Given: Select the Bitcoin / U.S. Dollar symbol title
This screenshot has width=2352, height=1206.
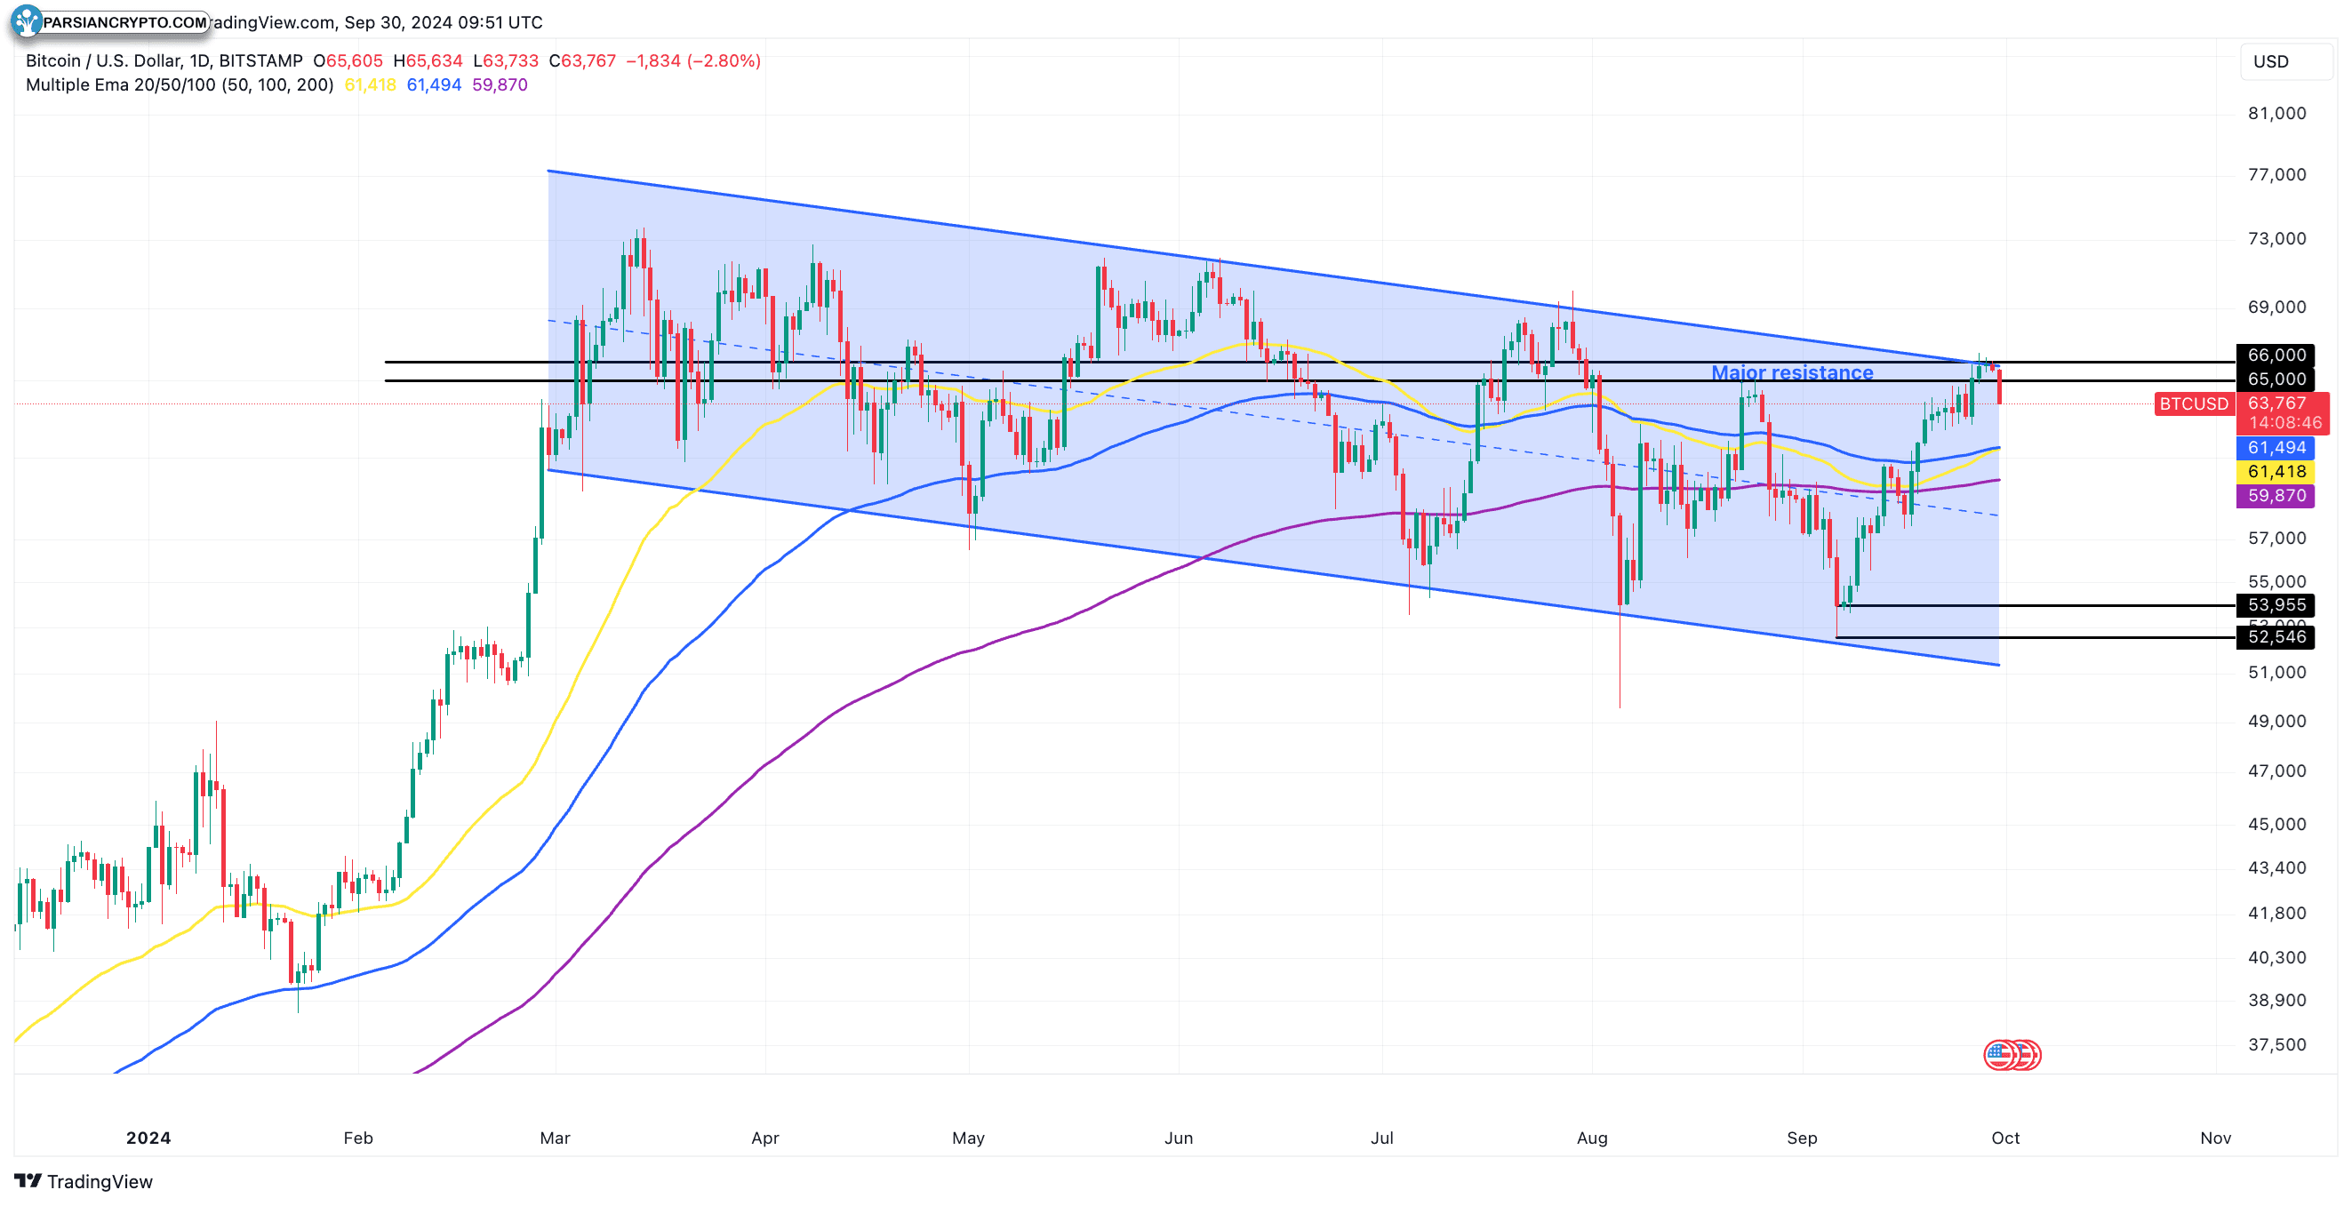Looking at the screenshot, I should click(x=164, y=61).
